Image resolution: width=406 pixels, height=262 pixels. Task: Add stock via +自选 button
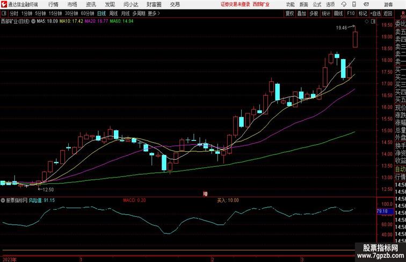[375, 13]
